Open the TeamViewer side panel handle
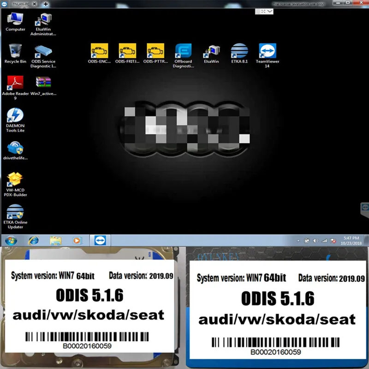The height and width of the screenshot is (369, 369). point(365,209)
